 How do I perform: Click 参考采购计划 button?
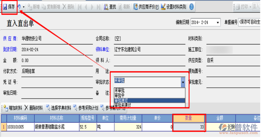click(x=85, y=108)
